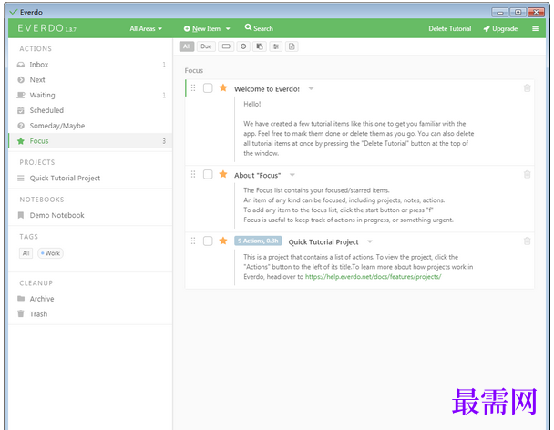Expand About "Focus" dropdown arrow

292,175
